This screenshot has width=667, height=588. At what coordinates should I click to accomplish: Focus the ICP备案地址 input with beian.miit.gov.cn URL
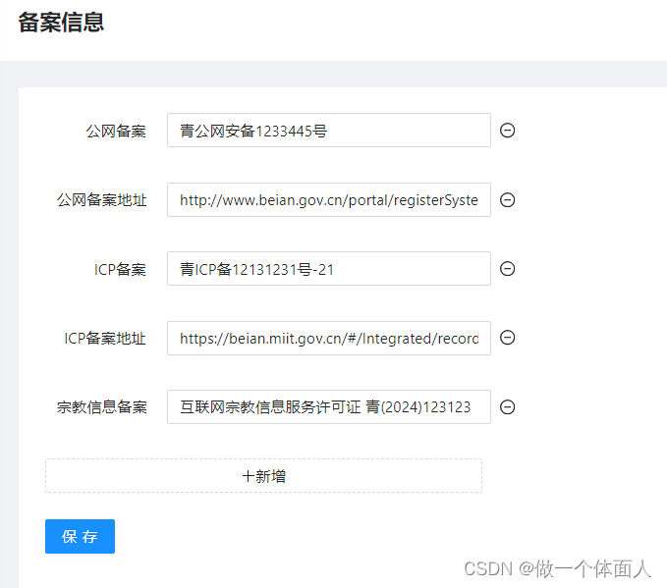(x=329, y=338)
